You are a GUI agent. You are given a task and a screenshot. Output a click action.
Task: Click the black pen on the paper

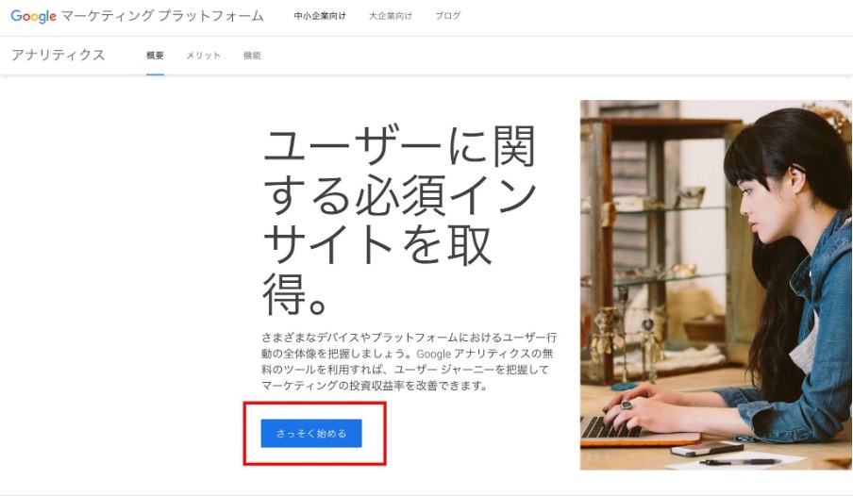pyautogui.click(x=740, y=462)
